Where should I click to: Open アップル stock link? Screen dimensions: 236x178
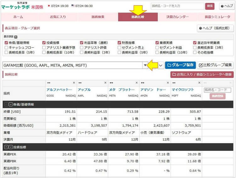(84, 90)
